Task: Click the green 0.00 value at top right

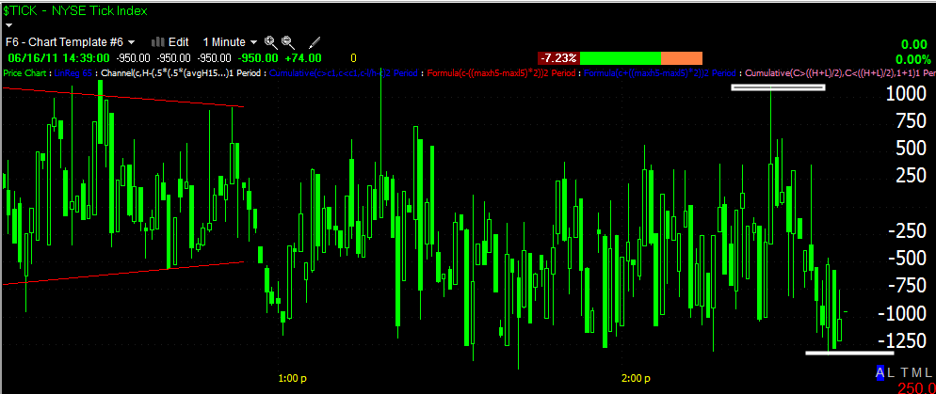Action: (916, 44)
